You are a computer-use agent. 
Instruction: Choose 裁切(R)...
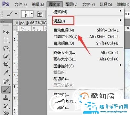(85, 79)
